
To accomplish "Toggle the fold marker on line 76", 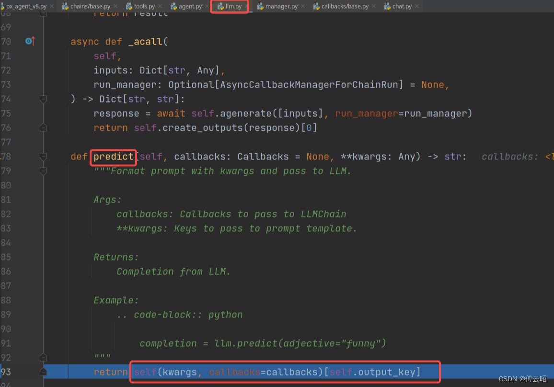I will click(x=43, y=128).
